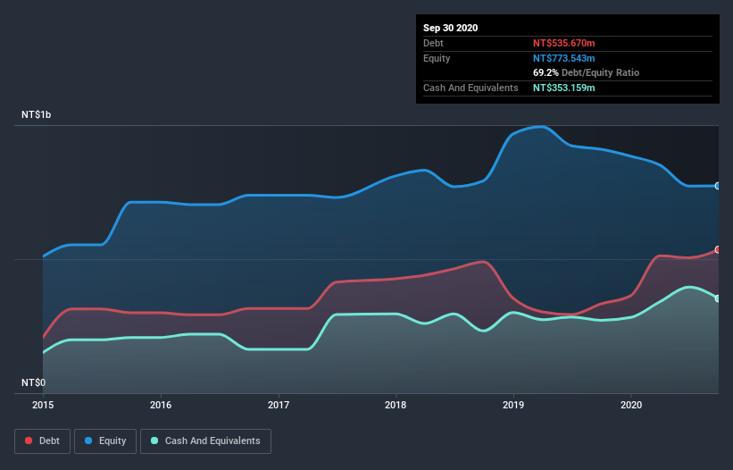Click the 69.2% Debt/Equity Ratio text
The image size is (733, 470).
coord(587,72)
